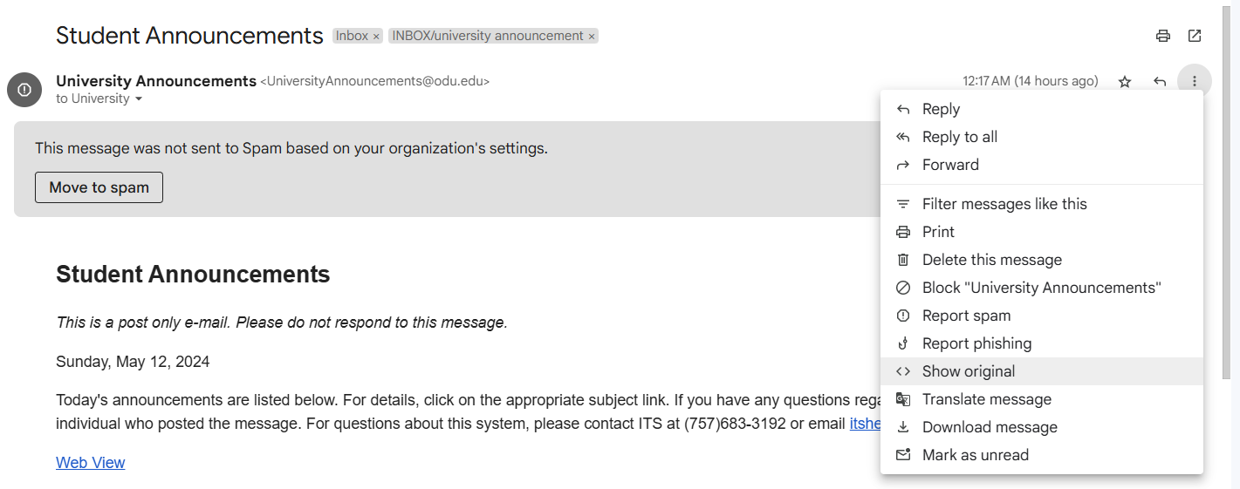Choose Forward in the options menu
The height and width of the screenshot is (489, 1240).
click(950, 165)
